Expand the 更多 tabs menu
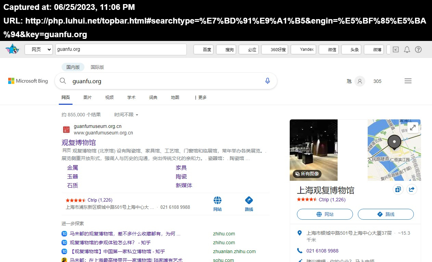Screen dimensions: 432x262 point(200,98)
